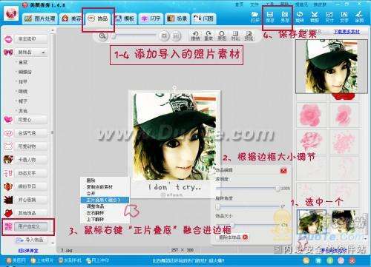Select the 裁剪 scissors crop icon
Viewport: 371px width, 267px height.
[315, 17]
